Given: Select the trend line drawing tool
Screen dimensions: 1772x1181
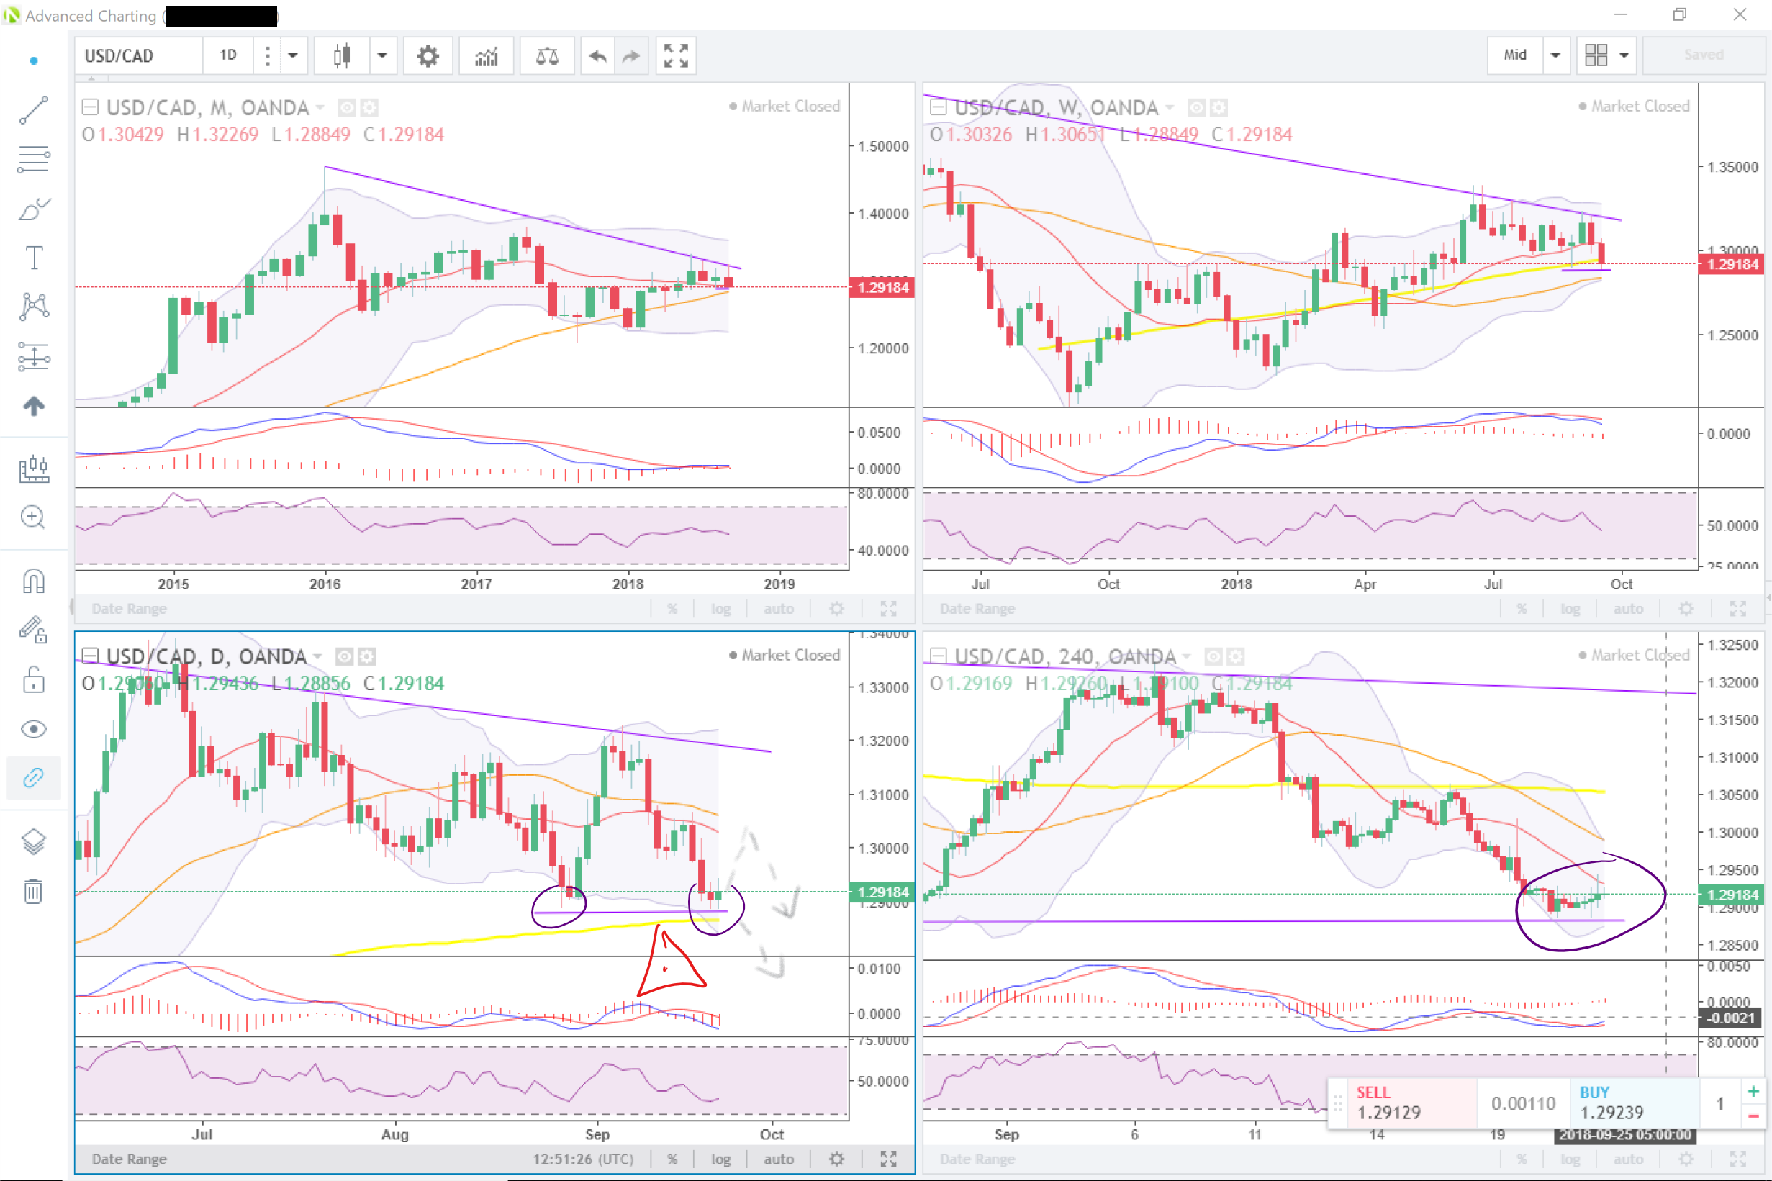Looking at the screenshot, I should click(34, 110).
